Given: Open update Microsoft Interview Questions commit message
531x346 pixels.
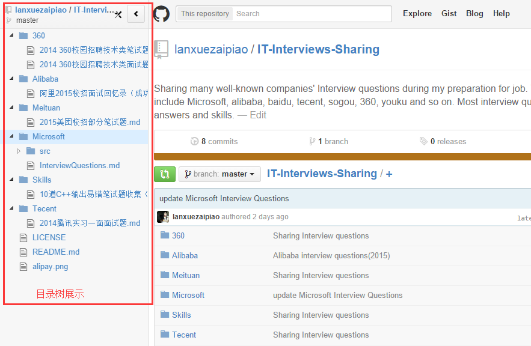Looking at the screenshot, I should pos(224,199).
